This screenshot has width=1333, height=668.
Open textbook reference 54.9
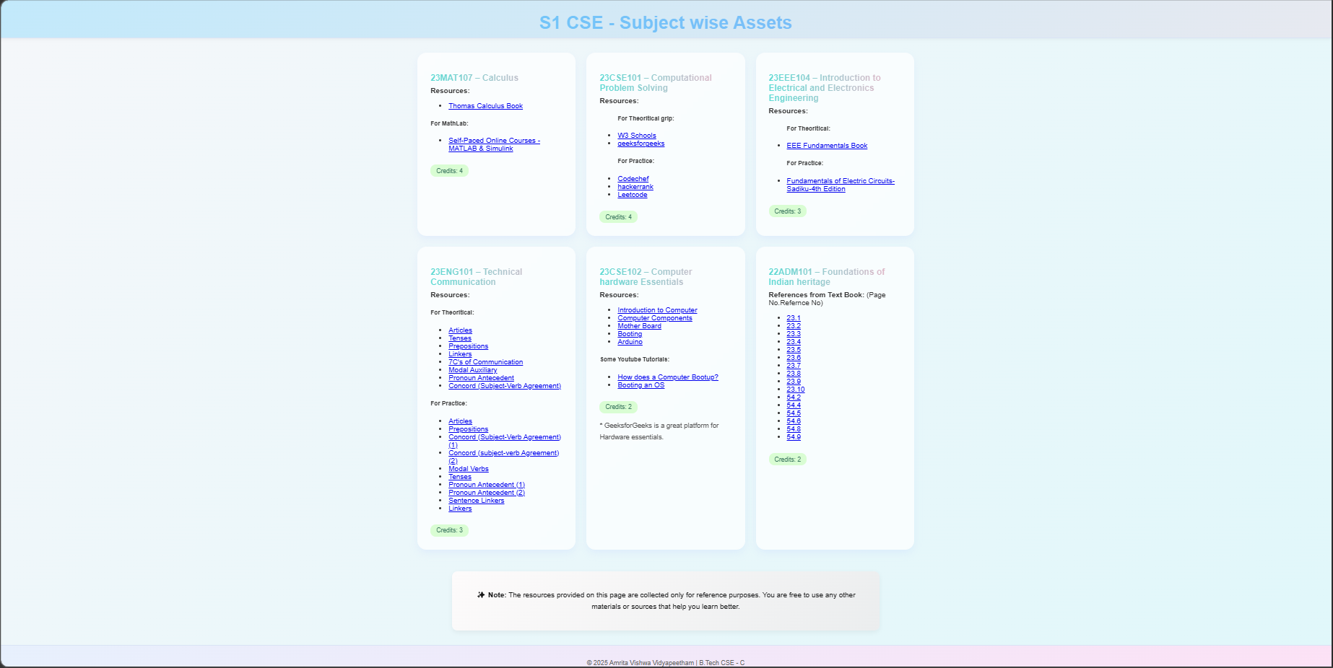(793, 436)
